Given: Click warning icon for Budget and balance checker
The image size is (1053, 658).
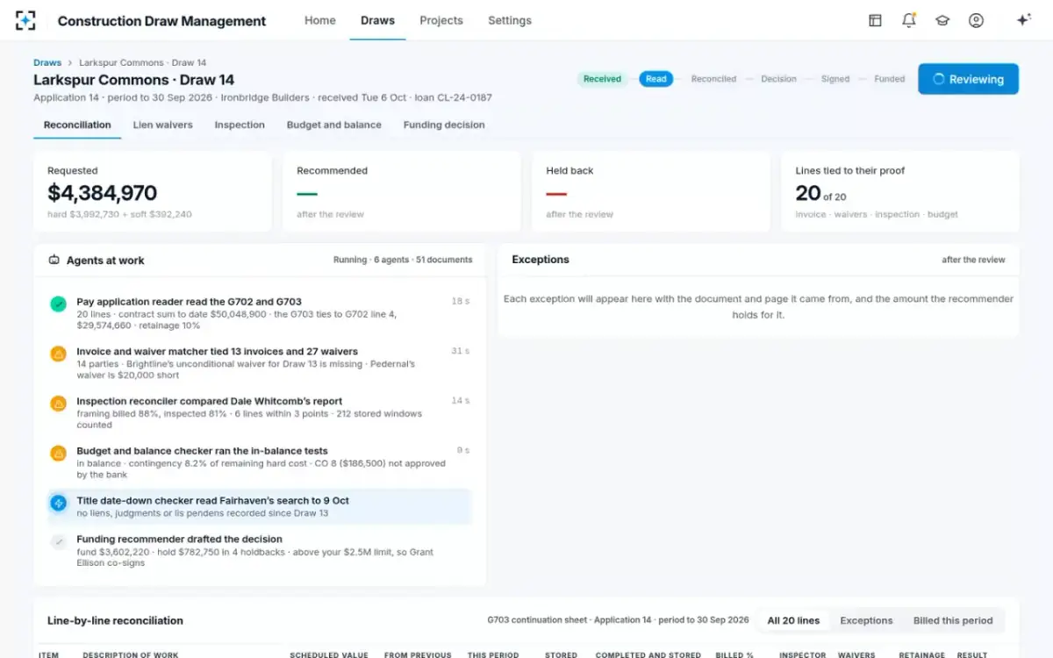Looking at the screenshot, I should click(58, 454).
